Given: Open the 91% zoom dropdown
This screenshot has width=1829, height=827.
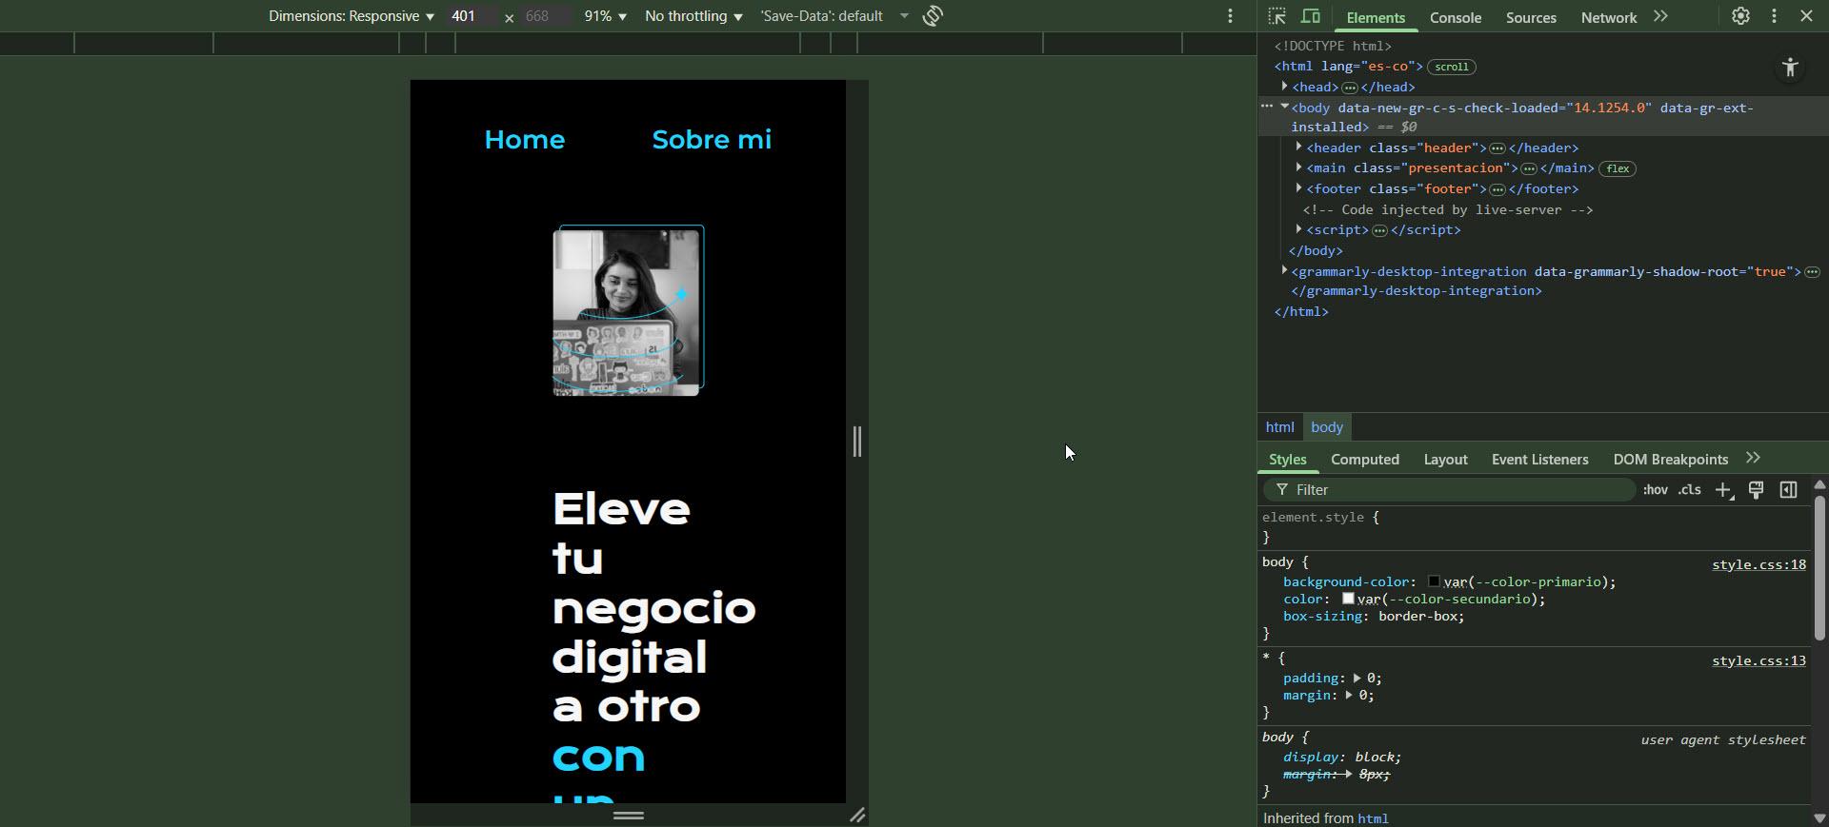Looking at the screenshot, I should 605,16.
